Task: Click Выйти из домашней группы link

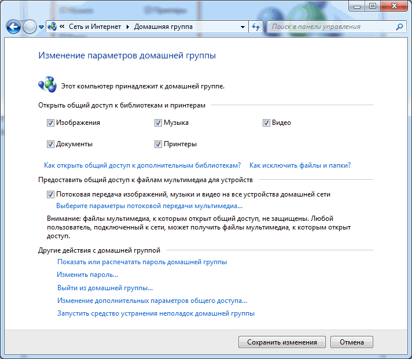Action: click(105, 288)
